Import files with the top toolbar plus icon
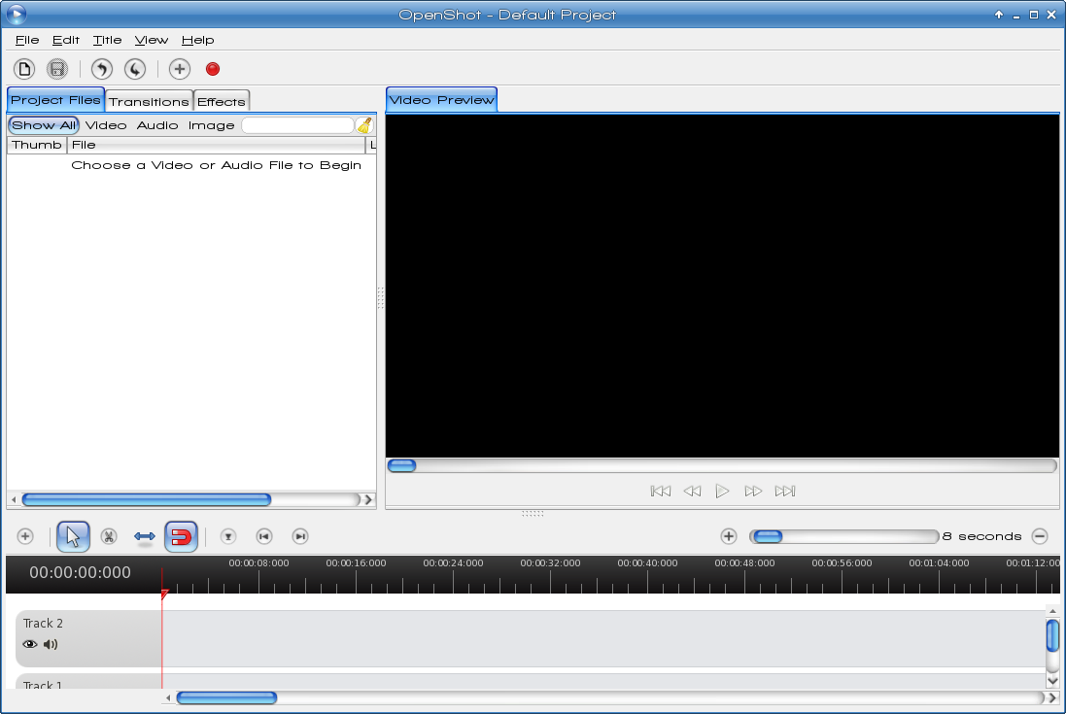Screen dimensions: 1066x714 click(180, 69)
